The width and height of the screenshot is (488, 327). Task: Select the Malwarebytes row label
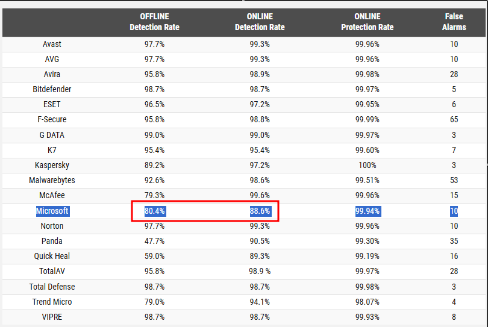(52, 180)
